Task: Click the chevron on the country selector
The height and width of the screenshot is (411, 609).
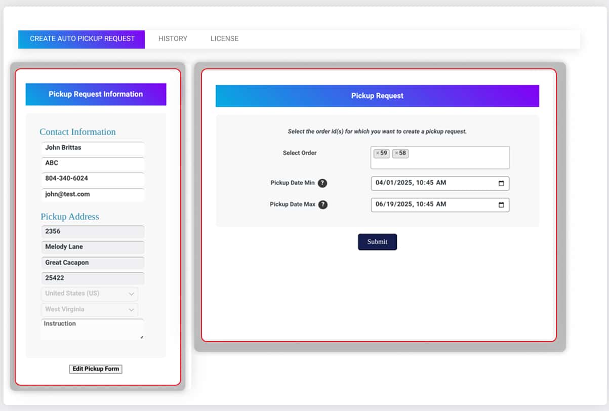Action: (x=131, y=294)
